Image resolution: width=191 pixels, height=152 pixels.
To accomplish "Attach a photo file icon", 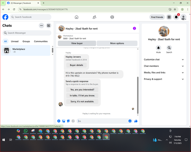I will [x=63, y=121].
